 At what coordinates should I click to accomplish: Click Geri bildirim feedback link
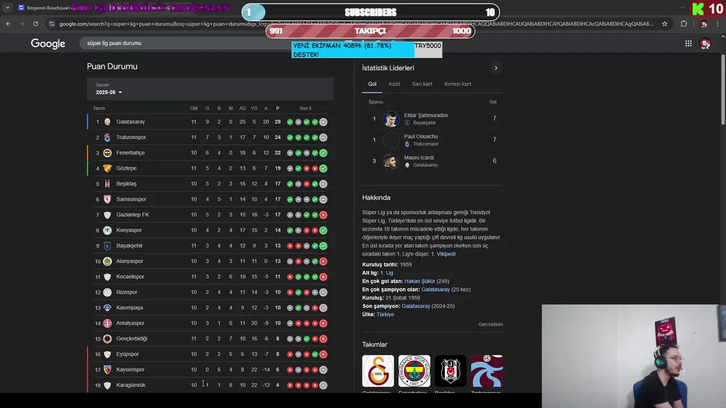click(491, 325)
